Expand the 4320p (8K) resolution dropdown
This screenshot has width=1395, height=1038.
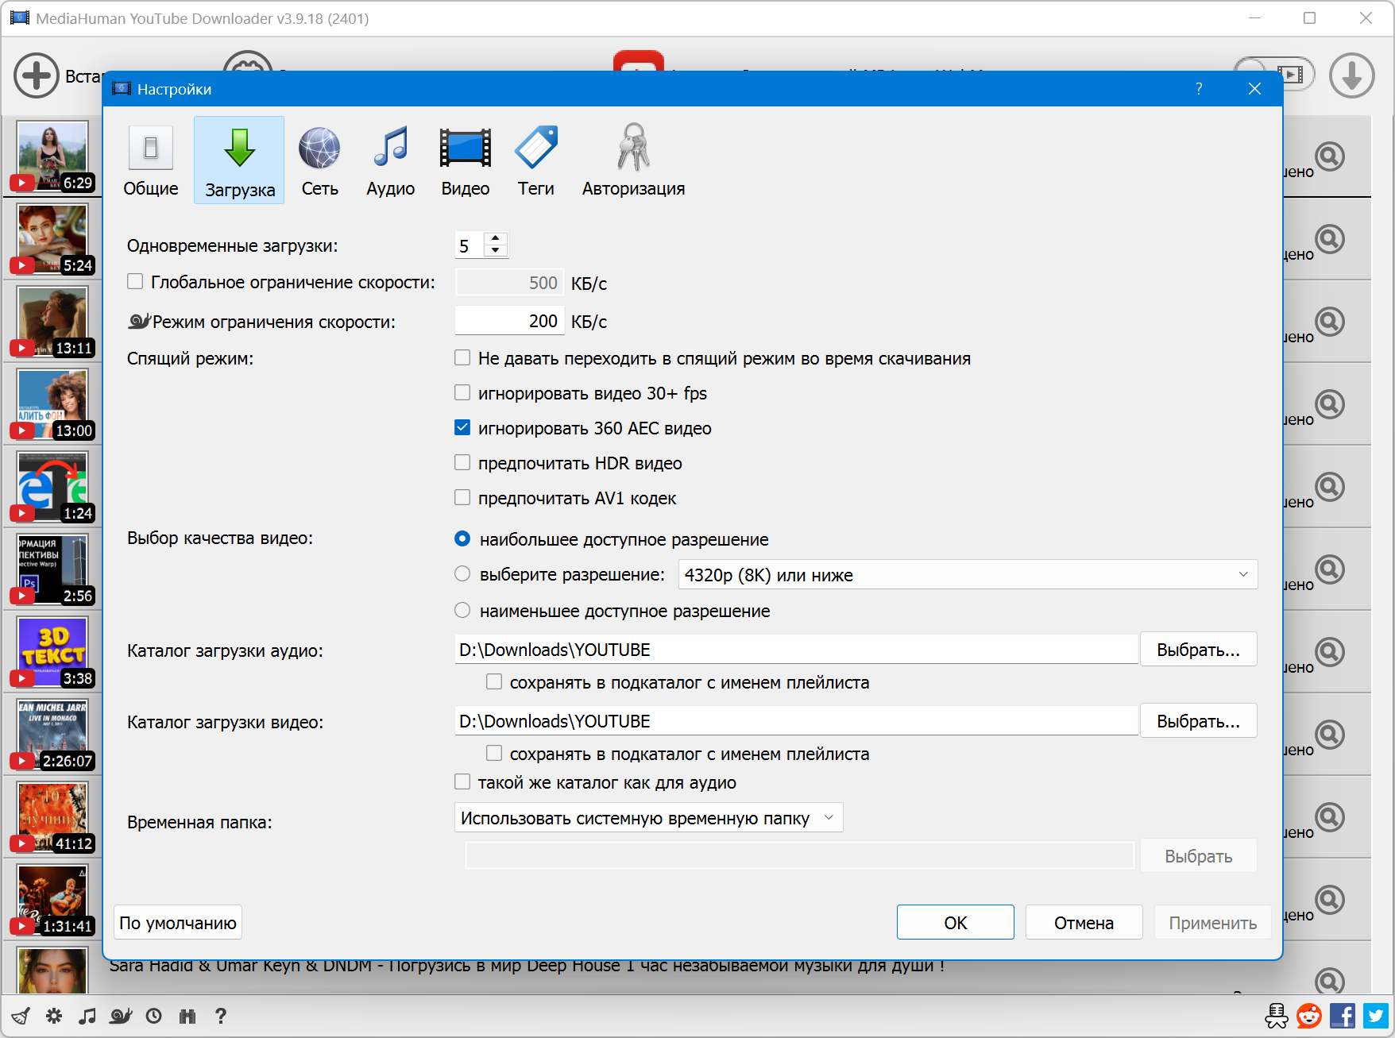967,575
